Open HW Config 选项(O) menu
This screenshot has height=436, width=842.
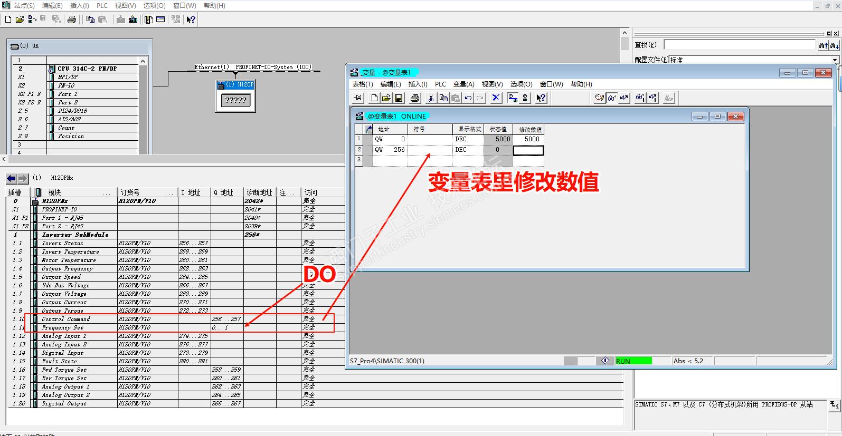(154, 5)
